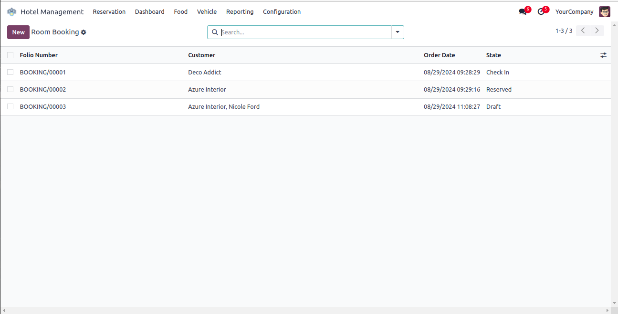Open the Dashboard menu
Screen dimensions: 618x314
tap(150, 12)
